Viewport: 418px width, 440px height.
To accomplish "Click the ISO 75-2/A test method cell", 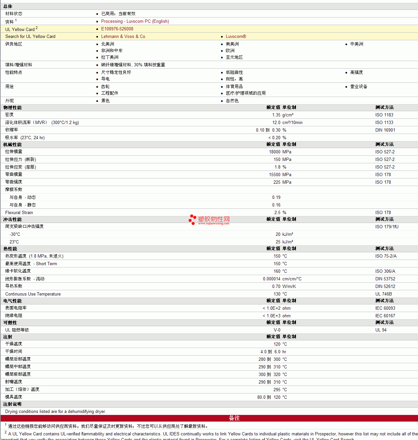I will click(x=386, y=256).
